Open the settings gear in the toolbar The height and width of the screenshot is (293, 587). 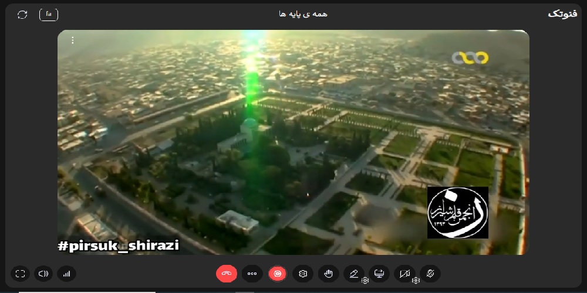click(x=303, y=274)
